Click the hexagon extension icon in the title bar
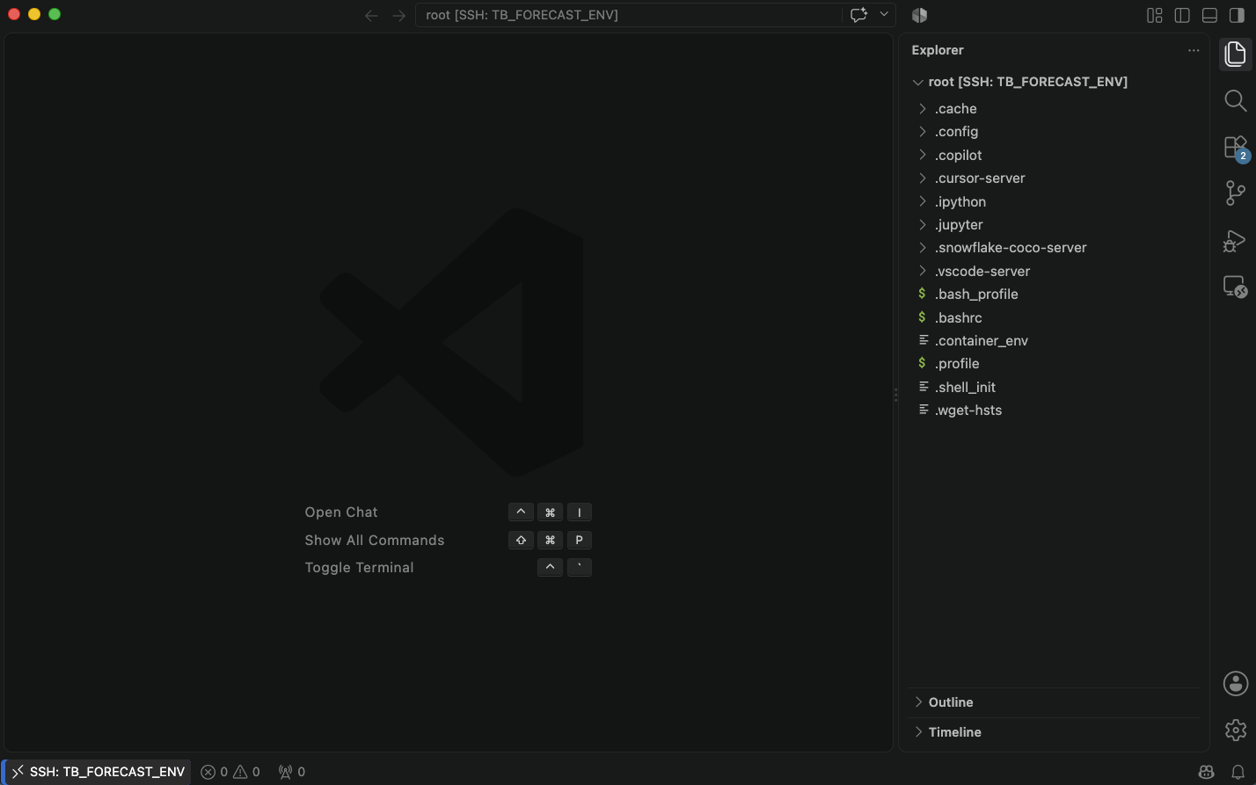 (x=920, y=15)
